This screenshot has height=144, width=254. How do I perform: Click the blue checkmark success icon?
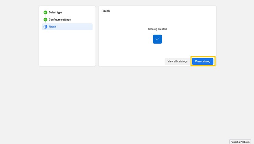(x=157, y=39)
